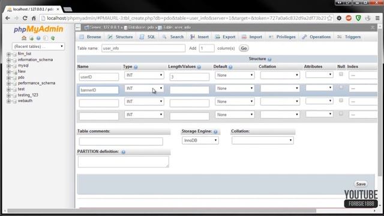This screenshot has height=216, width=384.
Task: Click the Type column help icon
Action: point(136,67)
